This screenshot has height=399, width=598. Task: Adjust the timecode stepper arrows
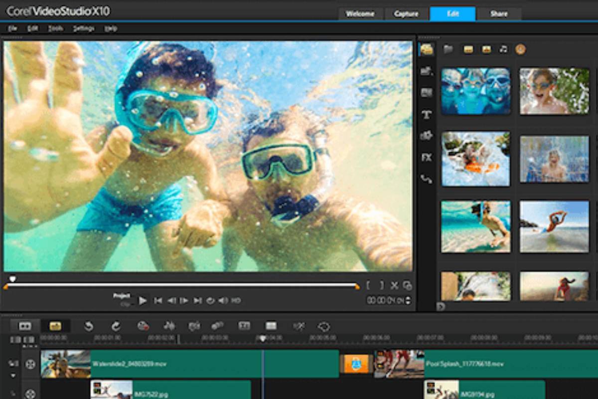click(409, 301)
